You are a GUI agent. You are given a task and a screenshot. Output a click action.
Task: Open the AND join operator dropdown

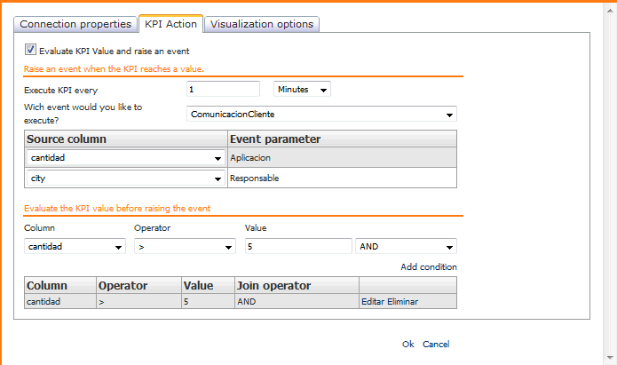pos(406,246)
